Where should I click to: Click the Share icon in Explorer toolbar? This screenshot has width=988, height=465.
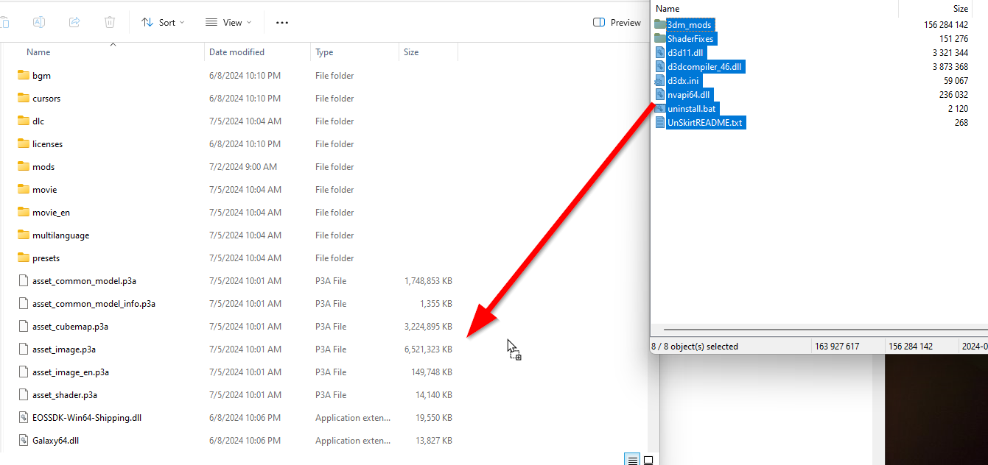tap(74, 23)
